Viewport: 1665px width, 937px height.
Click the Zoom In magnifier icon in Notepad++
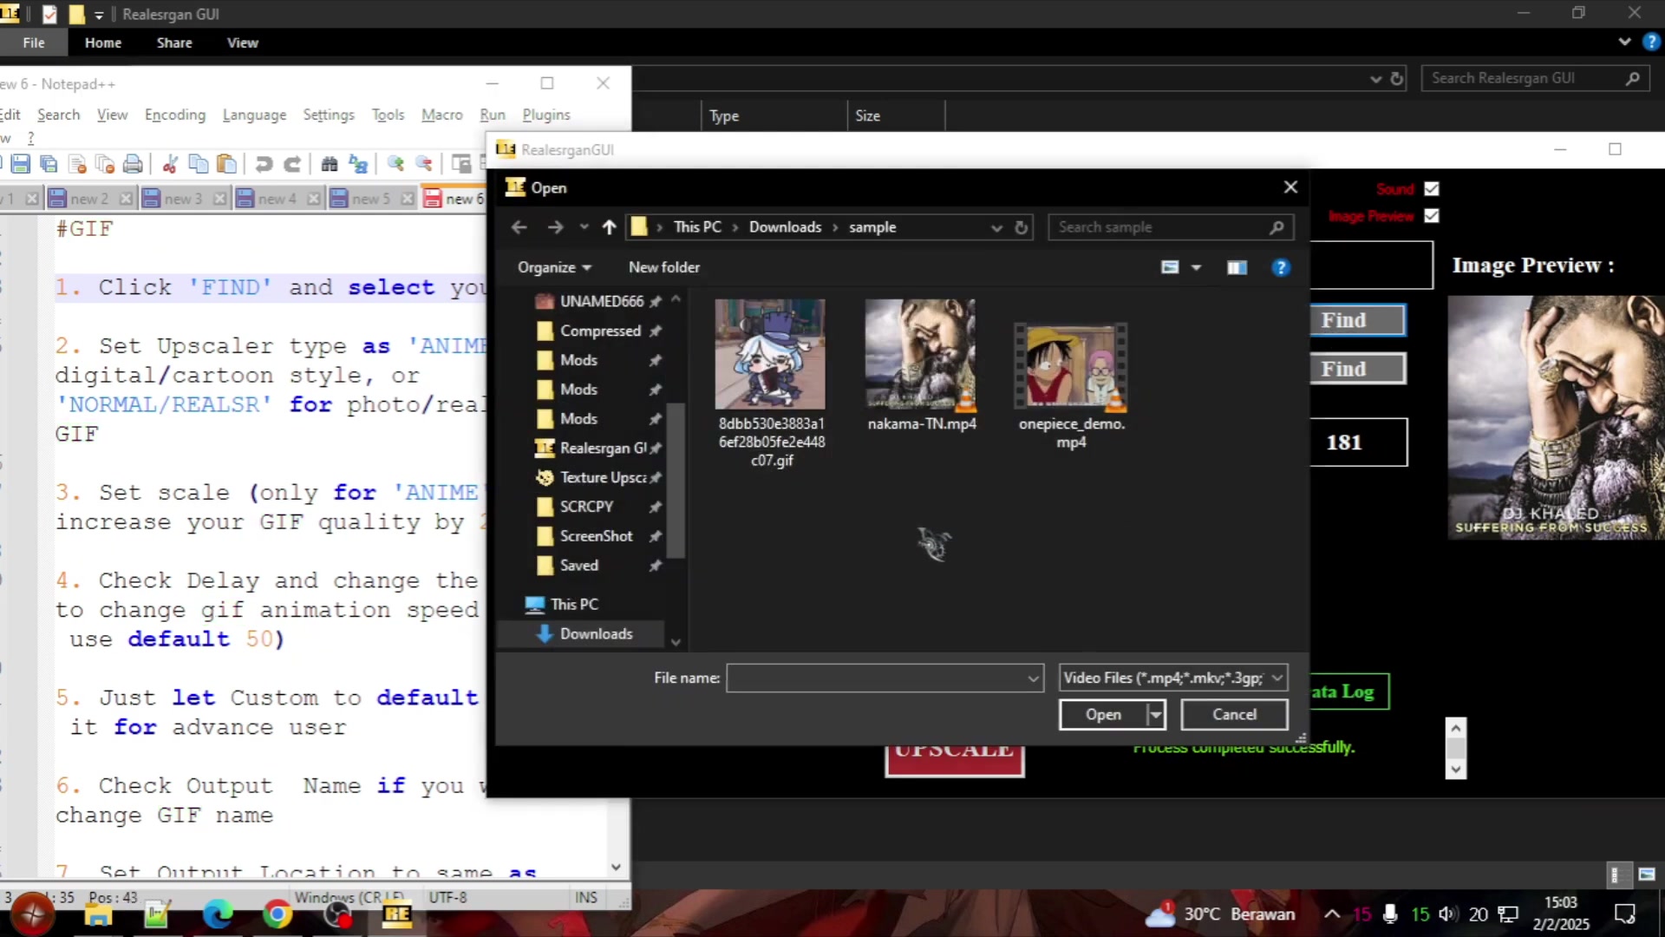395,164
